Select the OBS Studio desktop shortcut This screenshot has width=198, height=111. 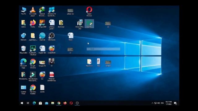[52, 37]
